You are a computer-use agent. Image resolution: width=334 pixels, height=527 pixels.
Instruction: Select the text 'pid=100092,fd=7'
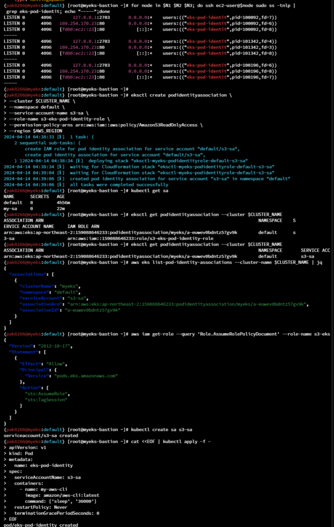[x=251, y=17]
